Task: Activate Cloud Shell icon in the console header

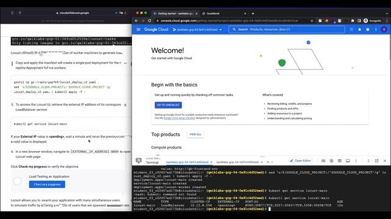Action: (x=351, y=30)
